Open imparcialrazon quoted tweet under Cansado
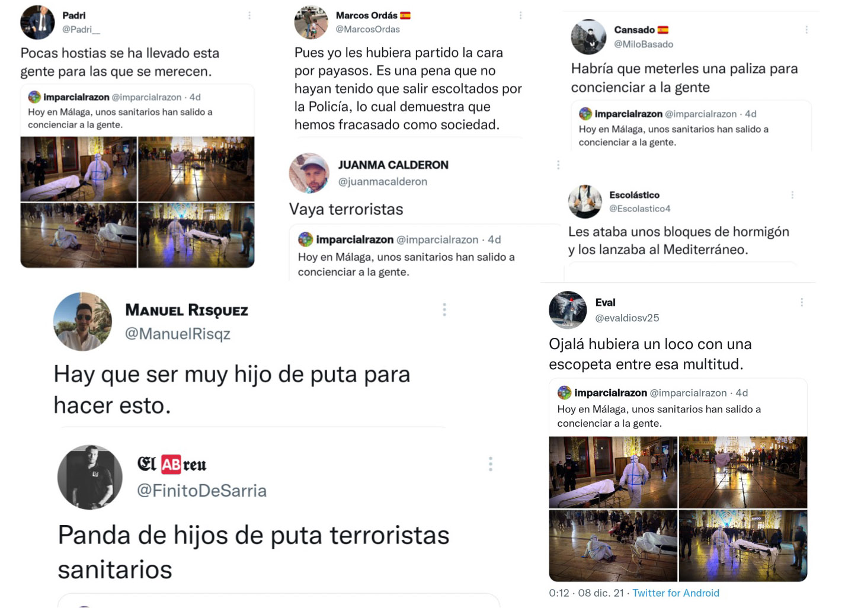The width and height of the screenshot is (845, 608). coord(691,126)
